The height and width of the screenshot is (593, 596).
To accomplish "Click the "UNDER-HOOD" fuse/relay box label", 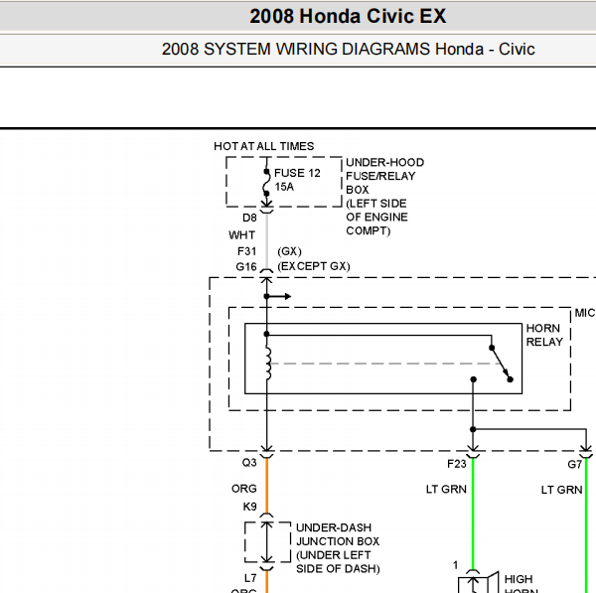I will tap(384, 162).
